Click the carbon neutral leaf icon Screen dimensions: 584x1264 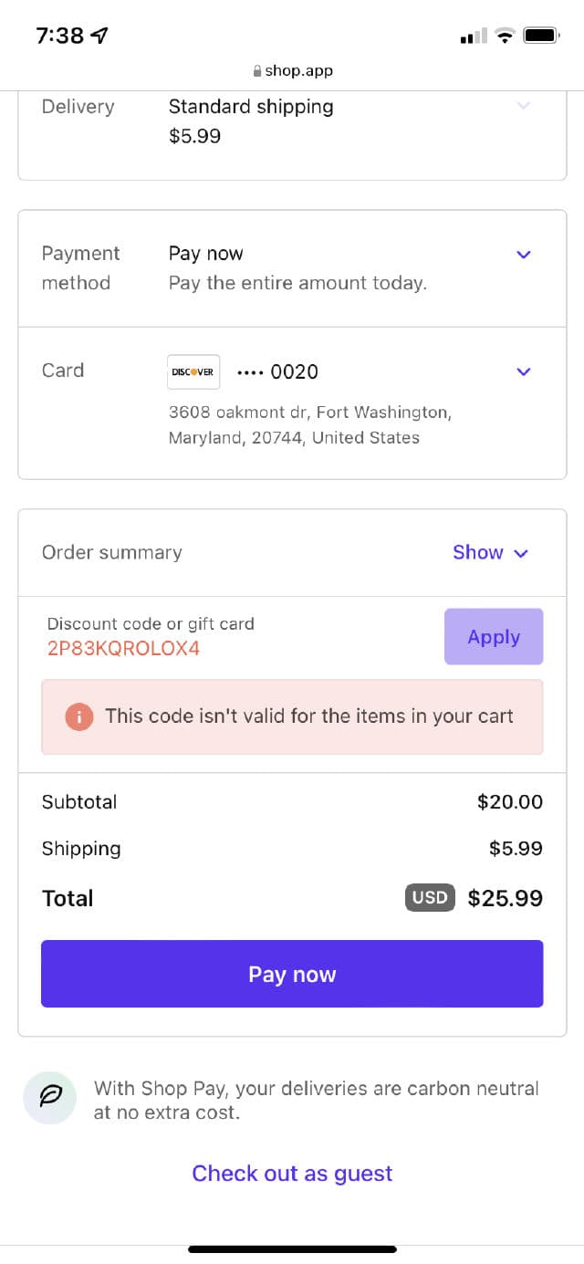click(x=49, y=1098)
